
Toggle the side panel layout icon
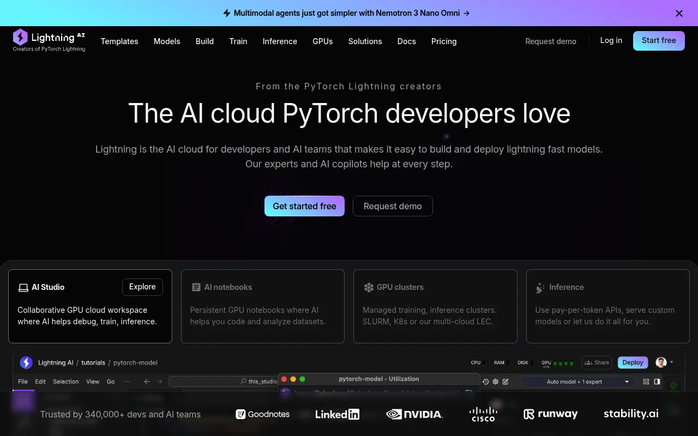tap(657, 381)
